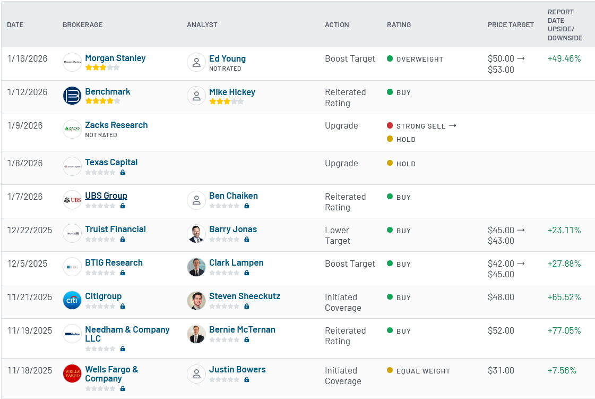The image size is (595, 399).
Task: Click the lock icon under Steven Sheeckutz
Action: pyautogui.click(x=247, y=306)
